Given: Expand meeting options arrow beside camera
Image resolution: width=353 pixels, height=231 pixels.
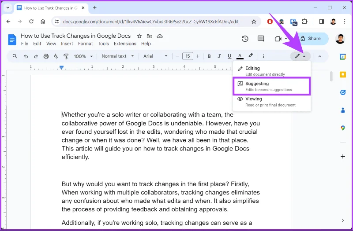Looking at the screenshot, I should [286, 39].
